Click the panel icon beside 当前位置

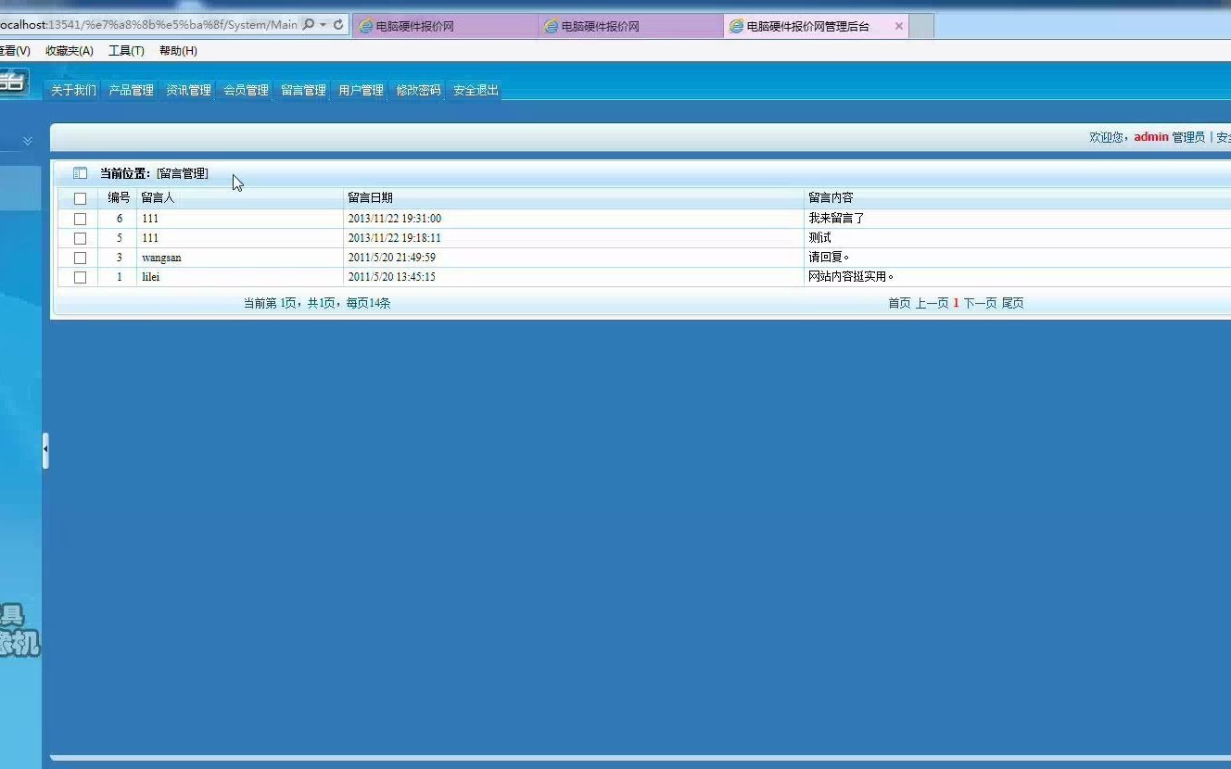80,173
